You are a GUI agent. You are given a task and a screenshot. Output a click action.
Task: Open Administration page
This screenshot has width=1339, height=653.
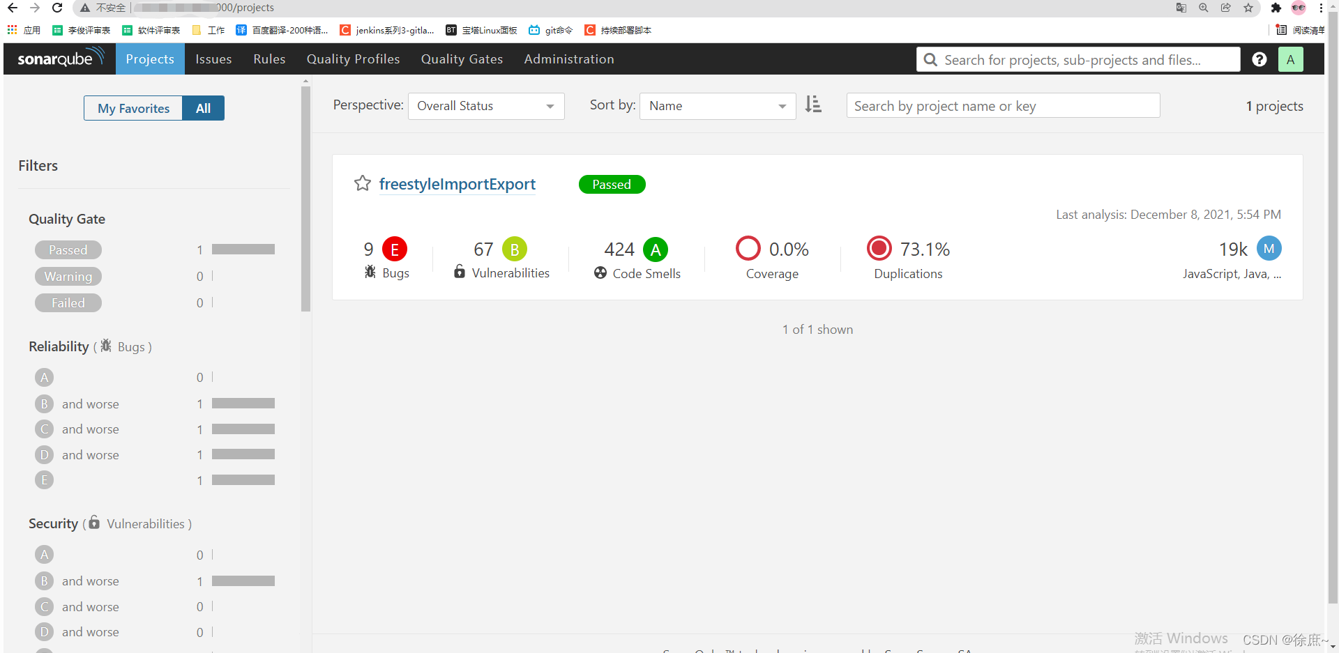pyautogui.click(x=569, y=59)
